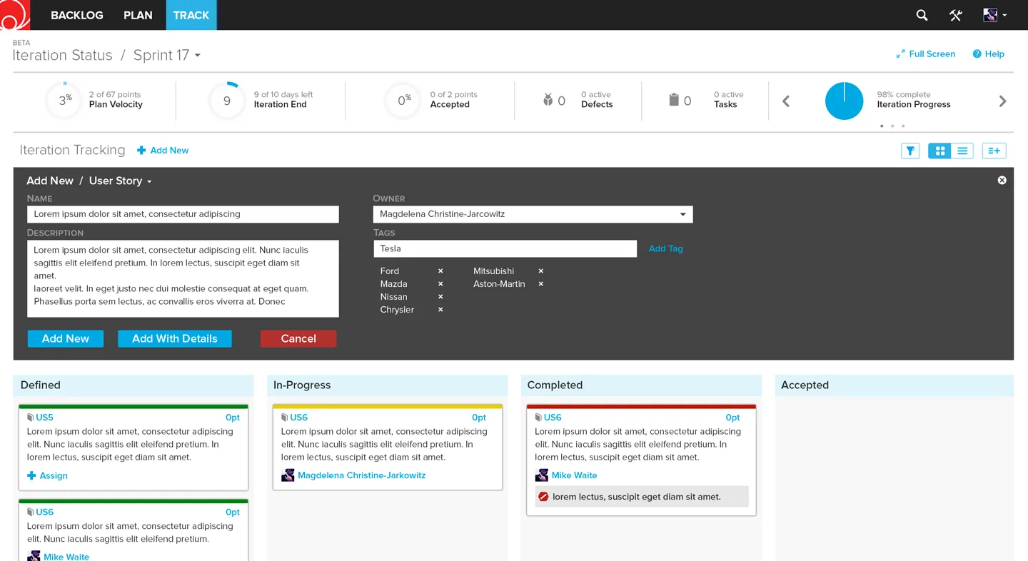1028x561 pixels.
Task: Click owner Magdelena Christine-Jarkowitz on card
Action: click(x=361, y=475)
